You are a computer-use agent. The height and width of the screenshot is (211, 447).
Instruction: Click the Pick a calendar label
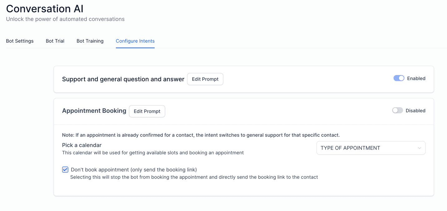82,145
